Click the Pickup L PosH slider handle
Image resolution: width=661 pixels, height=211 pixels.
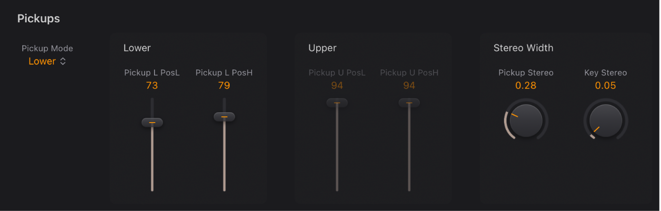point(224,117)
